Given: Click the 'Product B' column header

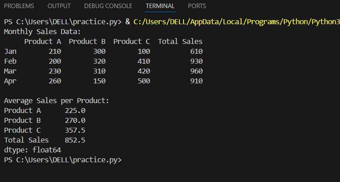Looking at the screenshot, I should pyautogui.click(x=87, y=42).
